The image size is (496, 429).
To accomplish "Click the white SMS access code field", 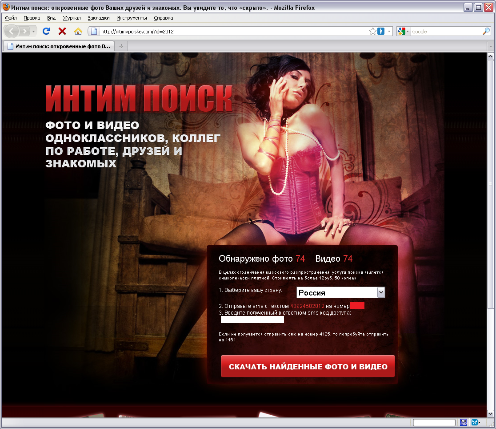I will click(x=252, y=320).
